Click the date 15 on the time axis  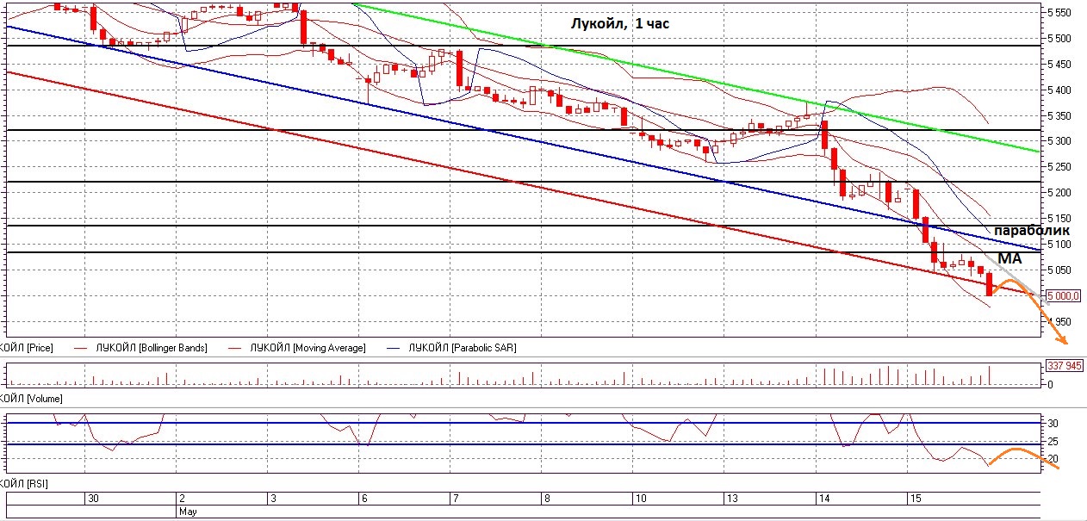[x=916, y=499]
